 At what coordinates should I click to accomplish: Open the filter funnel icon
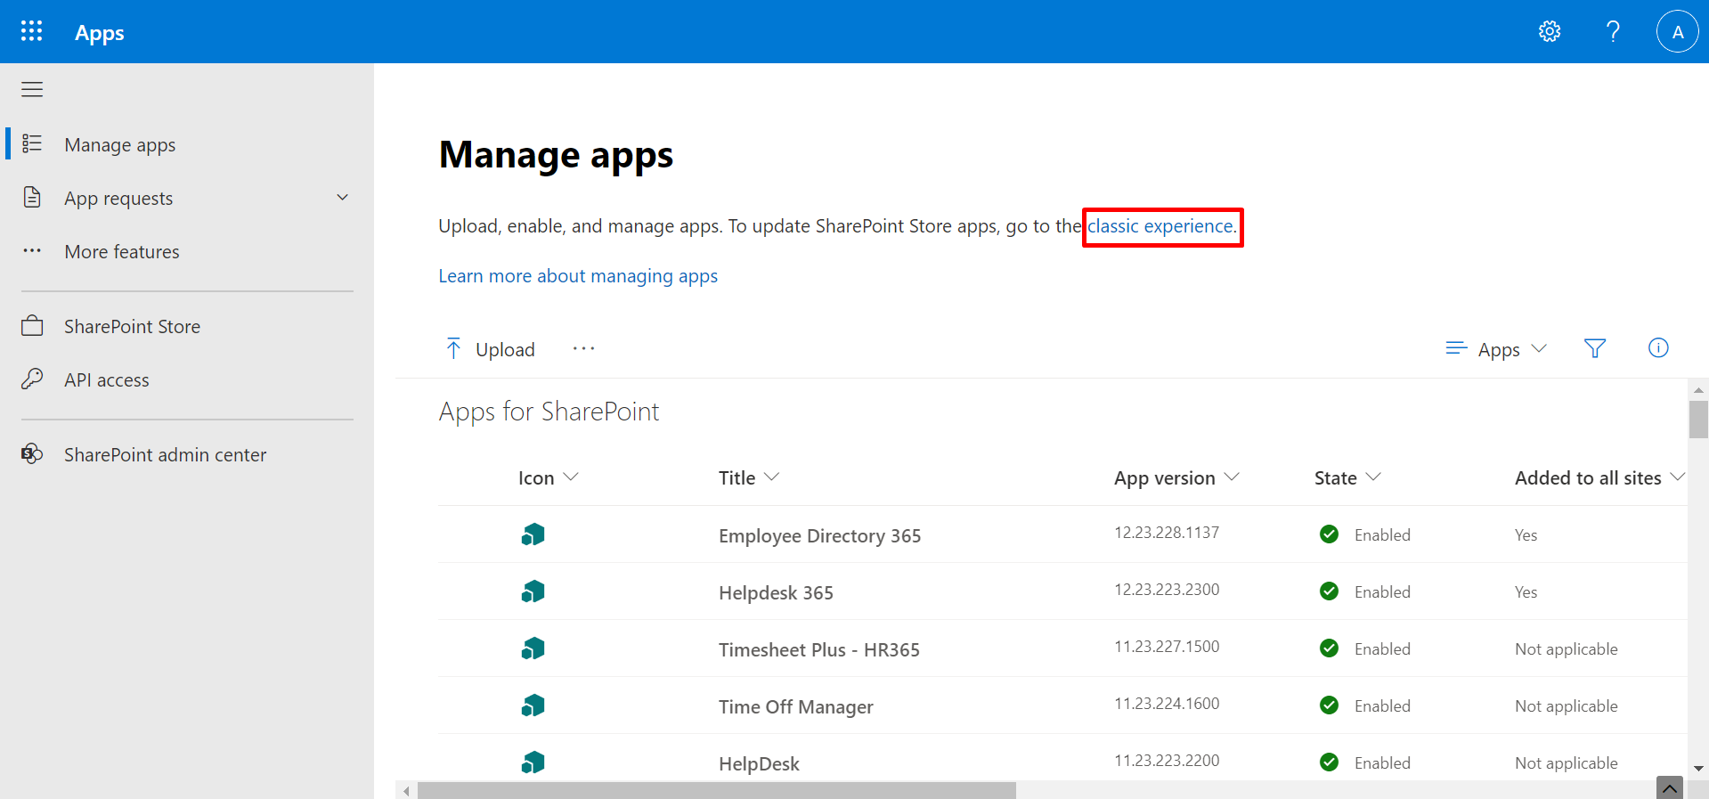tap(1595, 348)
